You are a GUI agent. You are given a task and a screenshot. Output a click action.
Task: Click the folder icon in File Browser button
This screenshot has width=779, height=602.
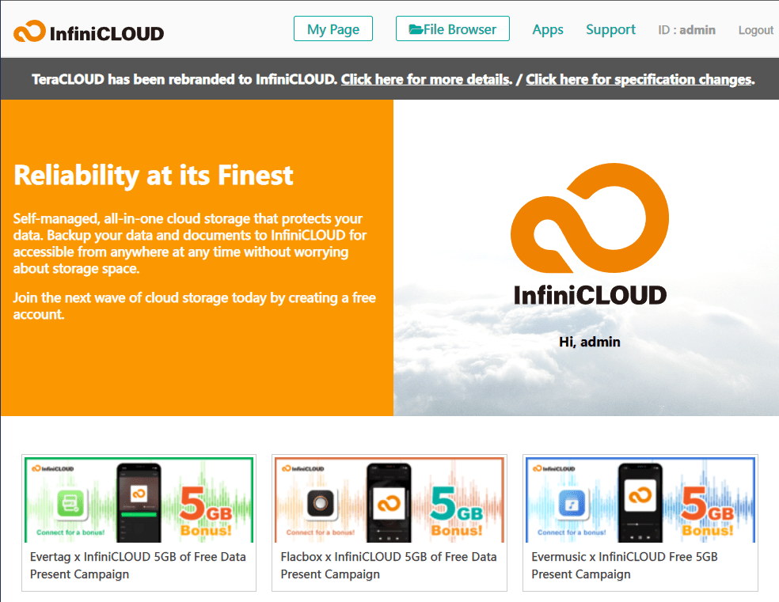click(x=416, y=30)
